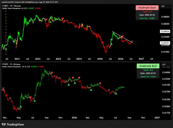The image size is (173, 128).
Task: Click the 2021 label on the time axis
Action: [17, 59]
